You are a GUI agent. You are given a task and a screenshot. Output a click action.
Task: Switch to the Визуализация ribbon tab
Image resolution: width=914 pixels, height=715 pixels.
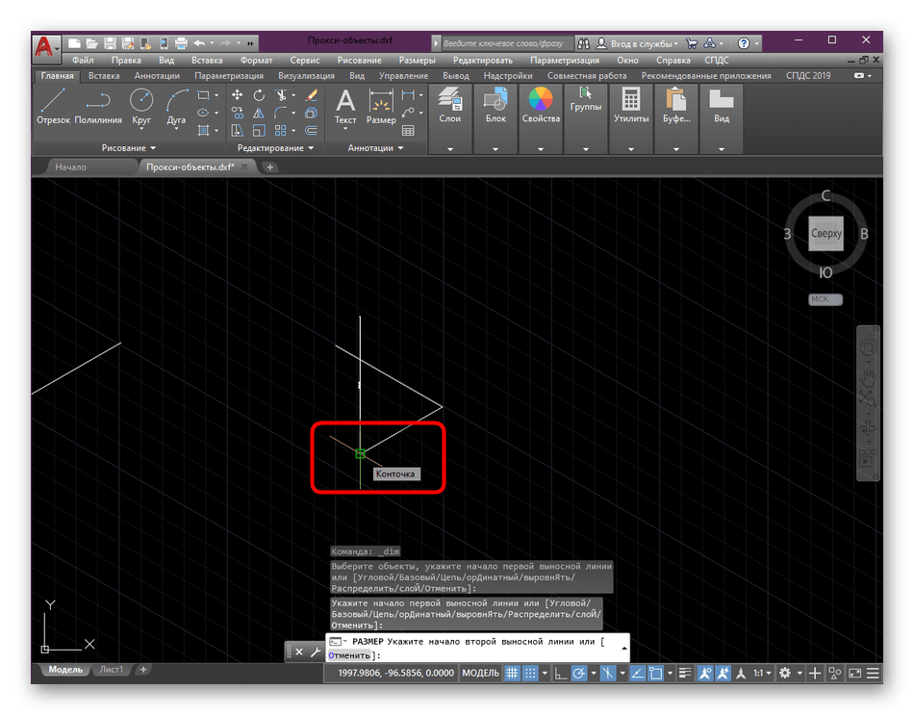click(306, 76)
